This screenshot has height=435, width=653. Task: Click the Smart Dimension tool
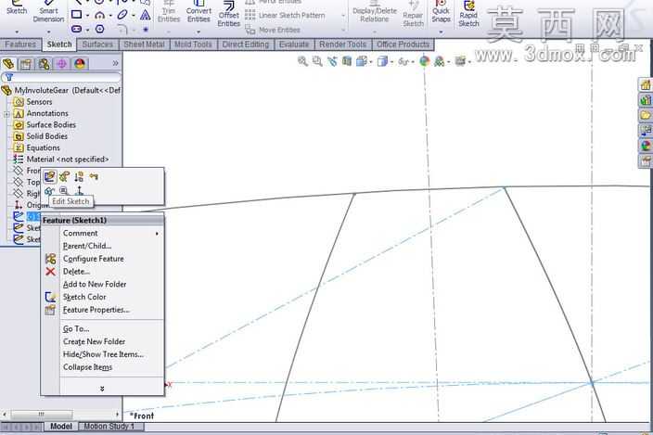coord(48,12)
